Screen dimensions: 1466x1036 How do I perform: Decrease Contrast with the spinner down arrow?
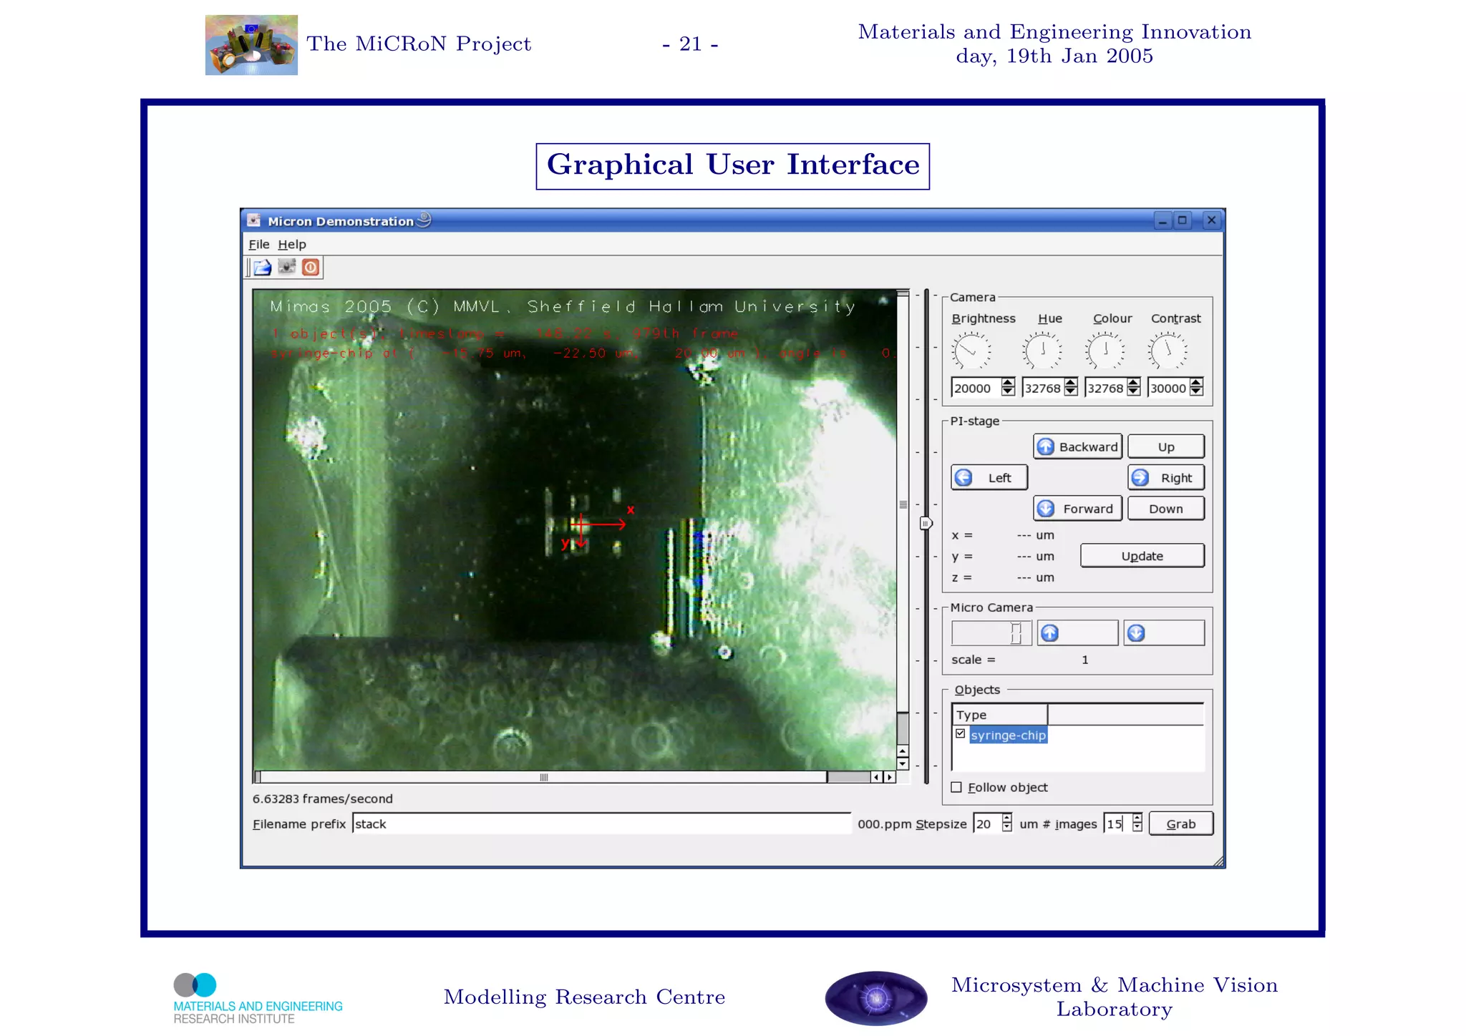click(x=1196, y=392)
